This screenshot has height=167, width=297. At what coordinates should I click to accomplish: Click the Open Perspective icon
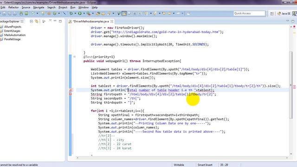pyautogui.click(x=272, y=13)
